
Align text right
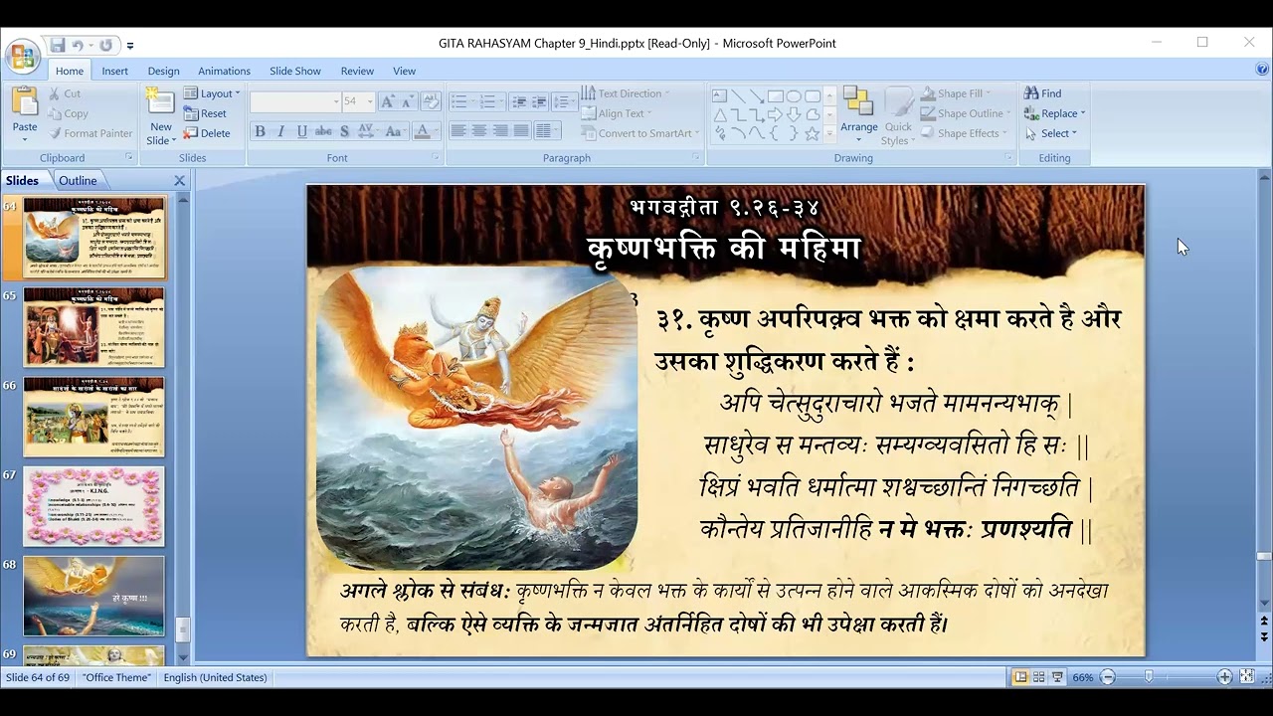pyautogui.click(x=500, y=131)
